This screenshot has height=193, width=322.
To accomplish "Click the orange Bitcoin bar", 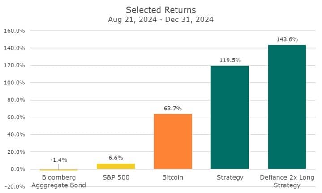I will [172, 142].
